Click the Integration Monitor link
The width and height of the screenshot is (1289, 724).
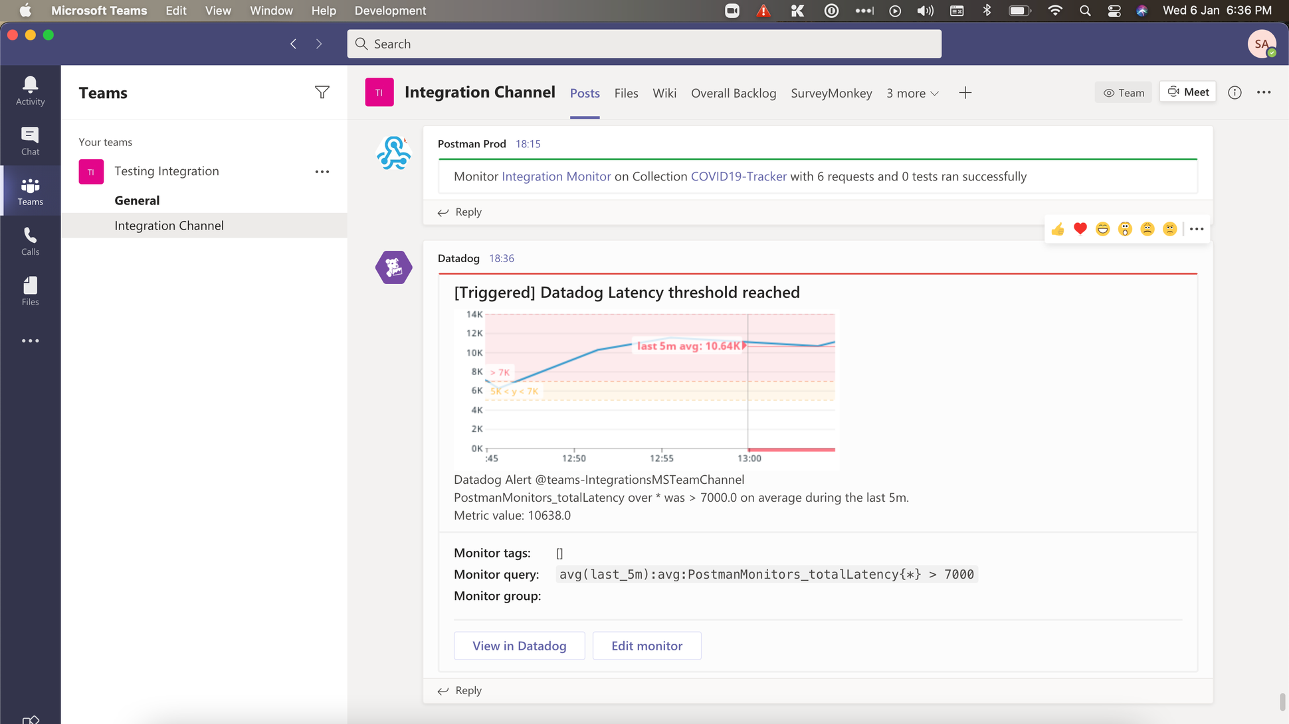point(555,176)
